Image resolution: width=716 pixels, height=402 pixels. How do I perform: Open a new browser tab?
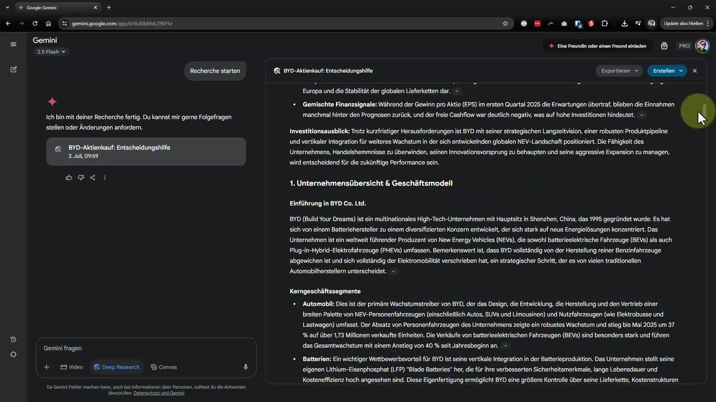pos(109,7)
